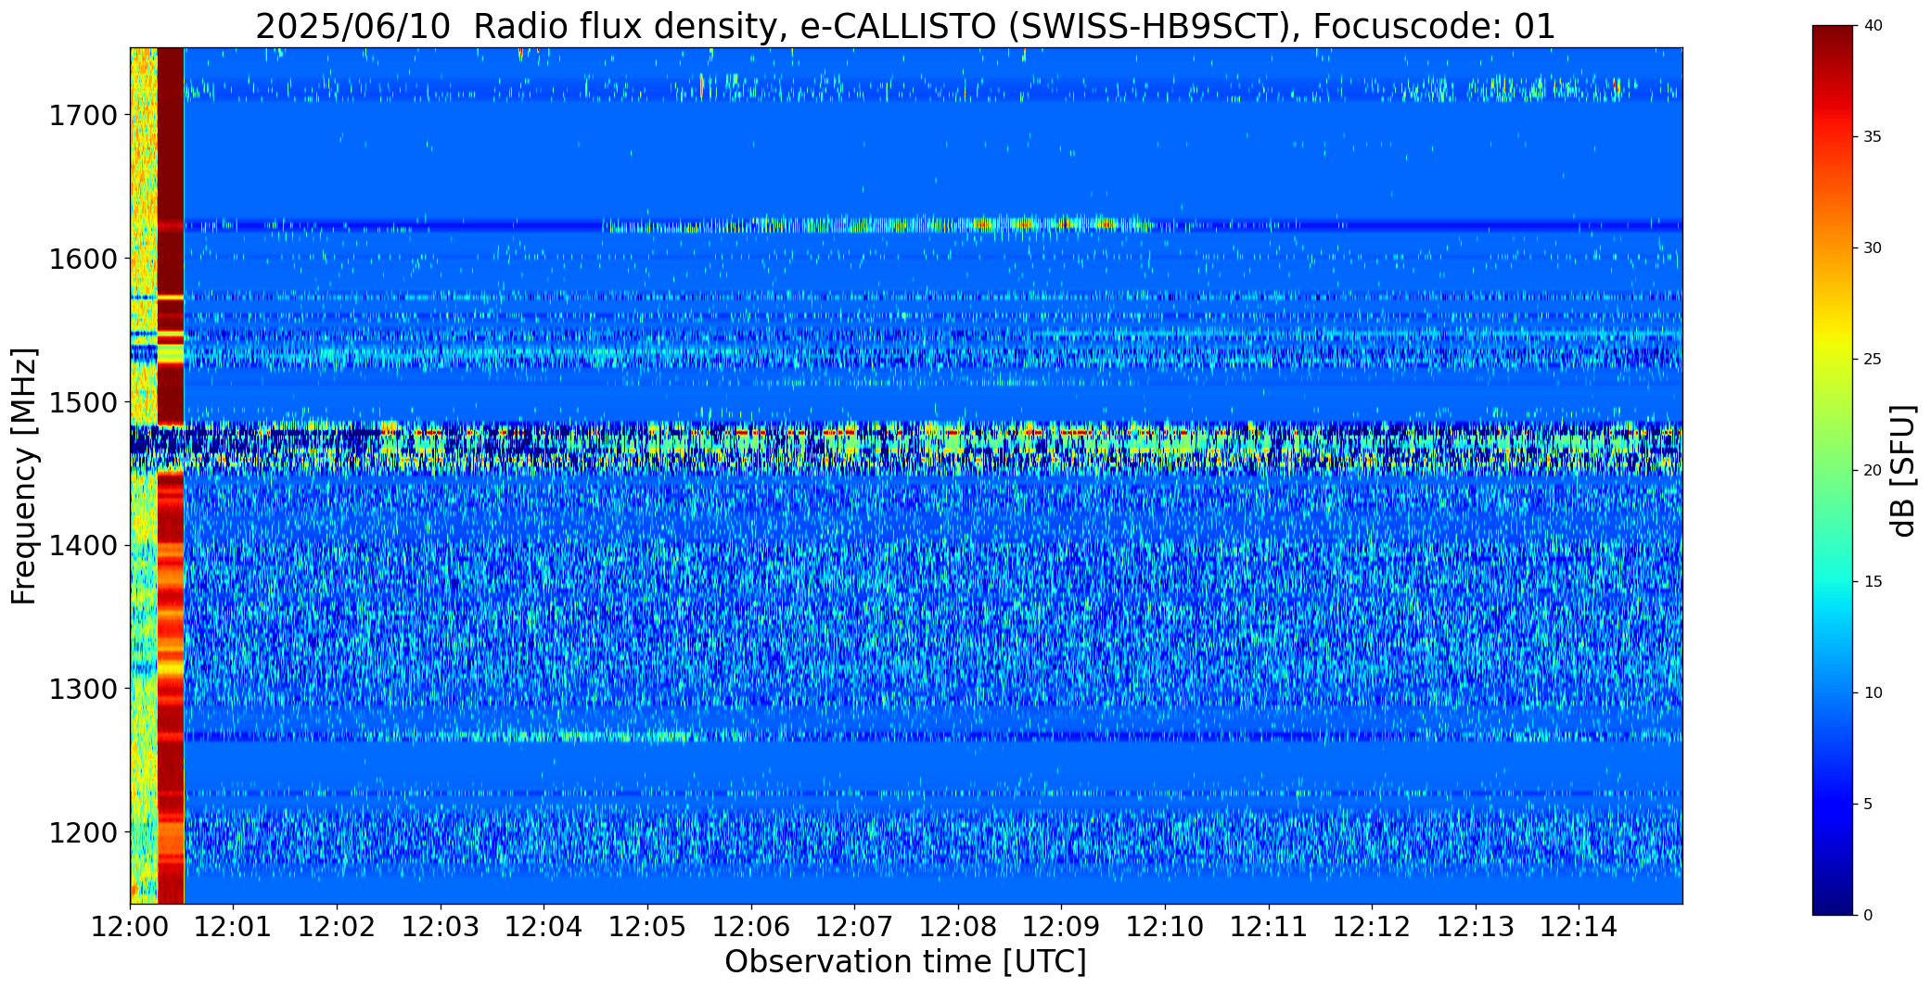Click the 12:07 time tick label
This screenshot has width=1931, height=989.
pos(854,927)
